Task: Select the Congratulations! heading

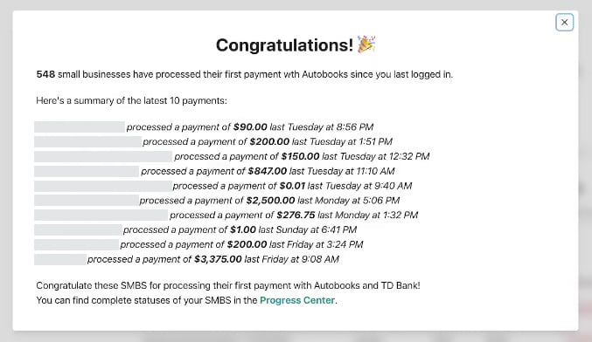Action: point(284,45)
